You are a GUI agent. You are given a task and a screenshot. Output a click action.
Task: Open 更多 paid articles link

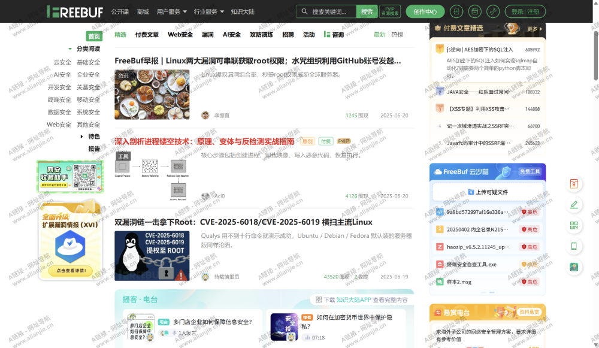pos(534,29)
